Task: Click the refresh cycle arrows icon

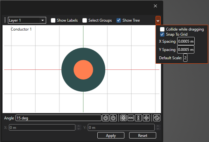Action: click(157, 118)
